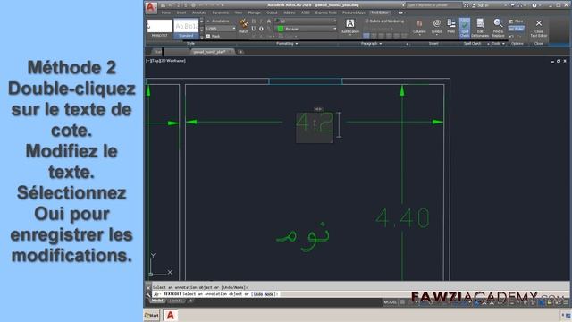This screenshot has width=572, height=322.
Task: Click the text editor width handle above 4.2
Action: [x=318, y=109]
